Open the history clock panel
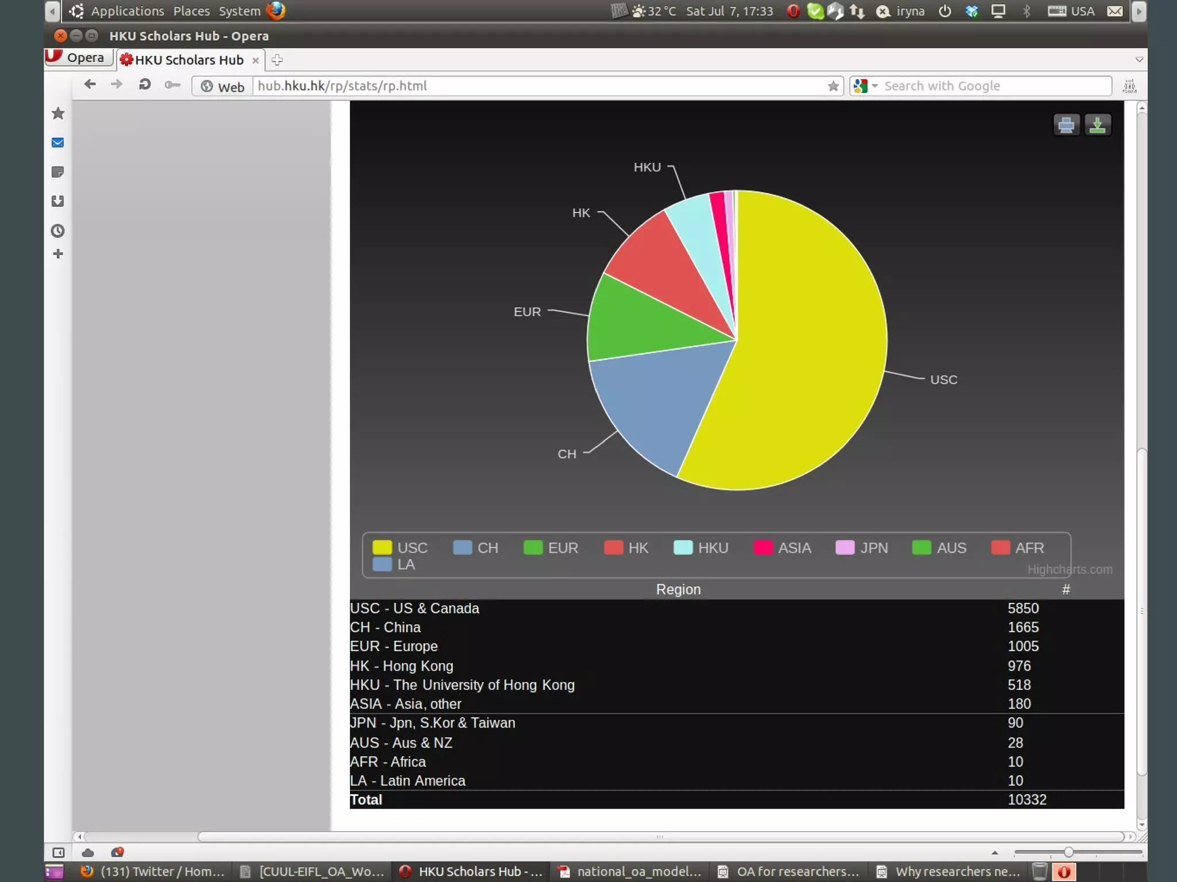The width and height of the screenshot is (1177, 882). point(58,231)
